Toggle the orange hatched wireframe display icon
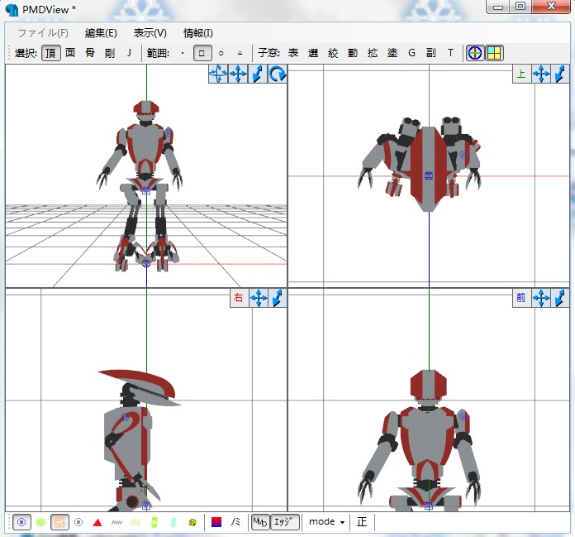 pyautogui.click(x=59, y=522)
